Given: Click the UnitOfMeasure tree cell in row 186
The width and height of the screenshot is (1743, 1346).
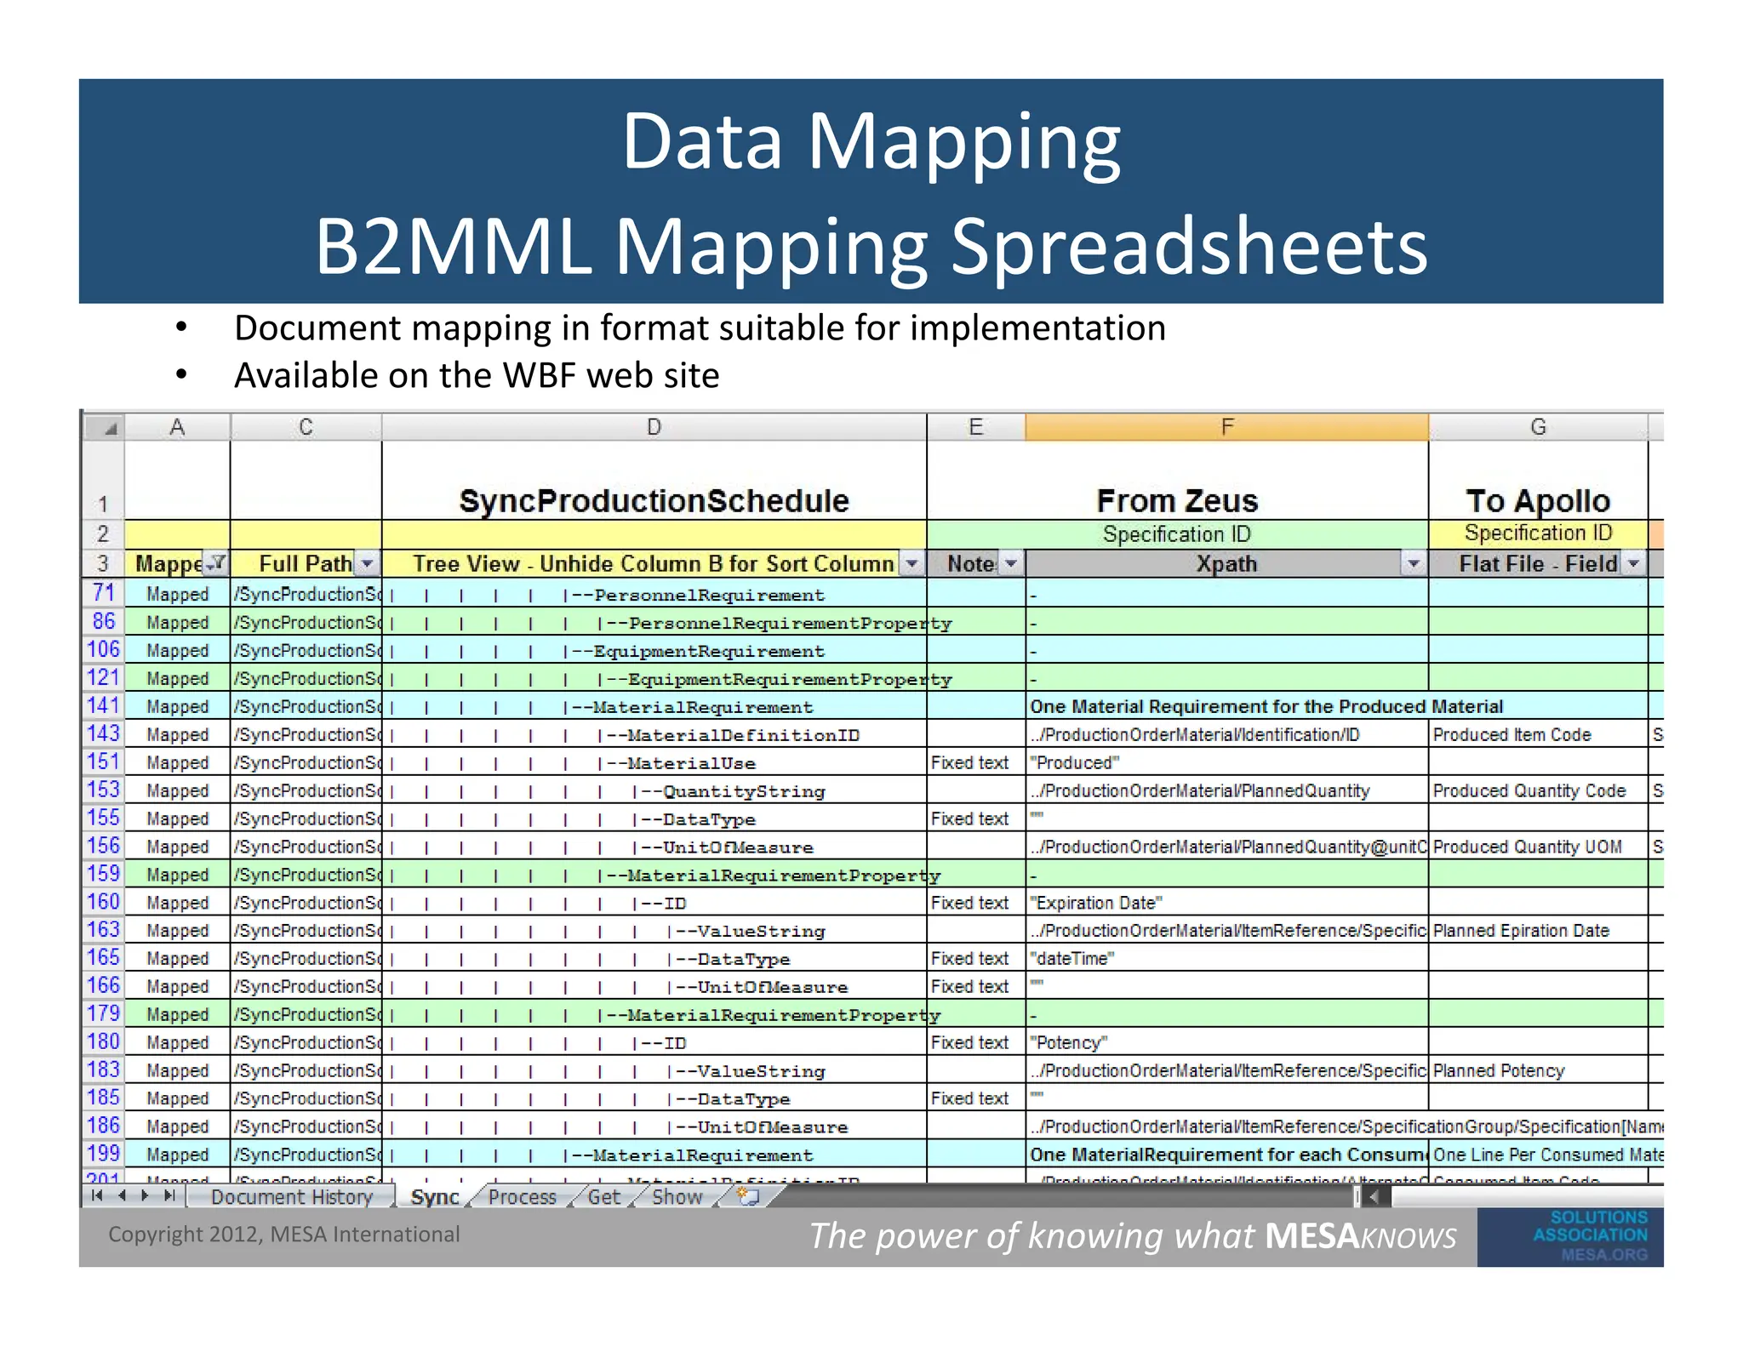Looking at the screenshot, I should tap(654, 1126).
